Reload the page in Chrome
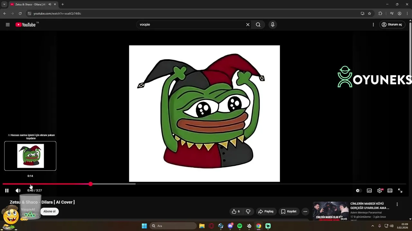Viewport: 412px width, 231px height. (x=20, y=13)
